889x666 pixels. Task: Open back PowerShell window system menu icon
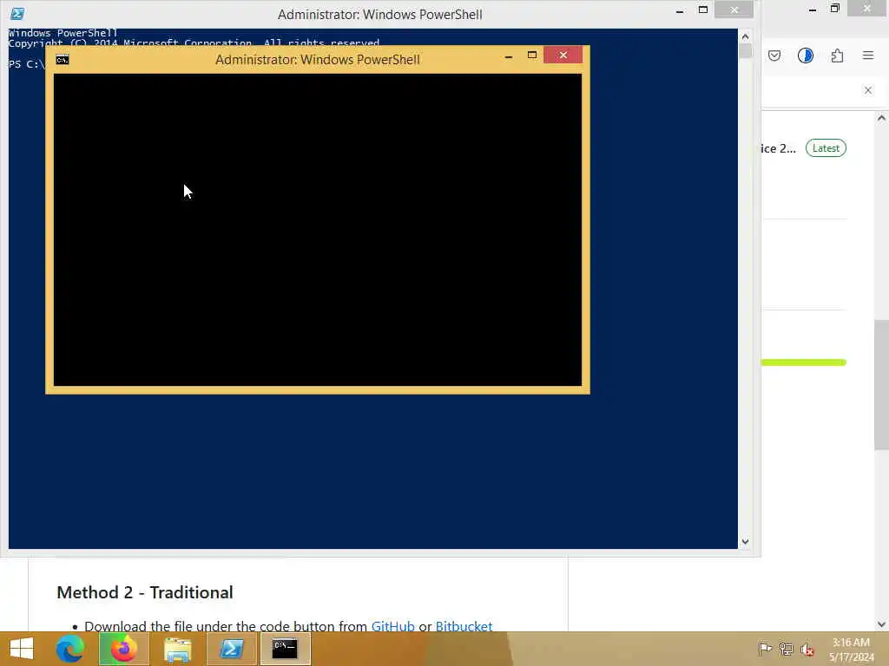[17, 14]
